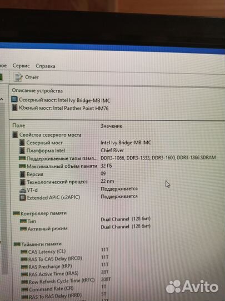Click the icon beside RAS Precharge (tRP)
Viewport: 225px width, 301px height.
click(x=24, y=267)
